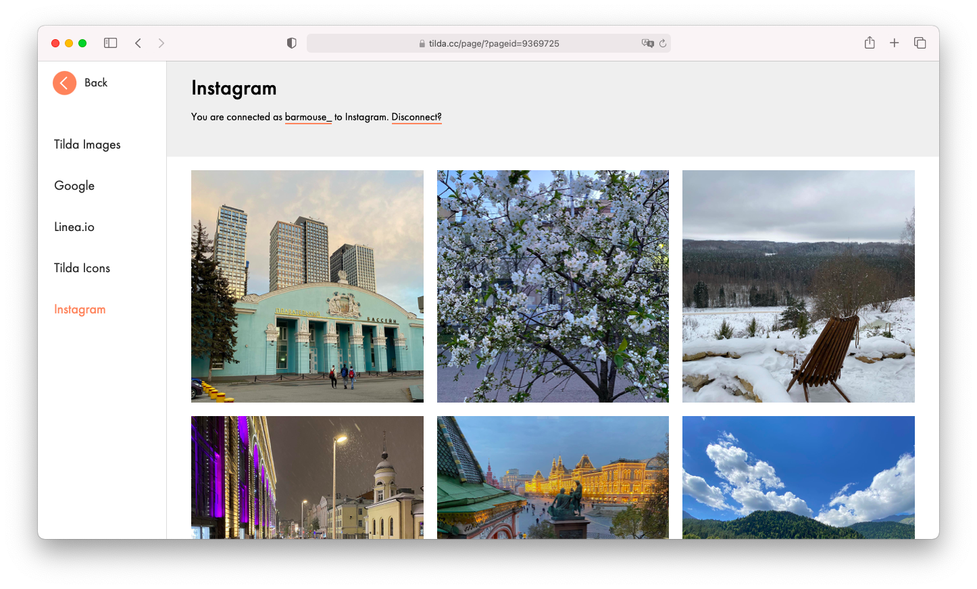The height and width of the screenshot is (589, 977).
Task: Show all tabs with the tab overview icon
Action: (920, 43)
